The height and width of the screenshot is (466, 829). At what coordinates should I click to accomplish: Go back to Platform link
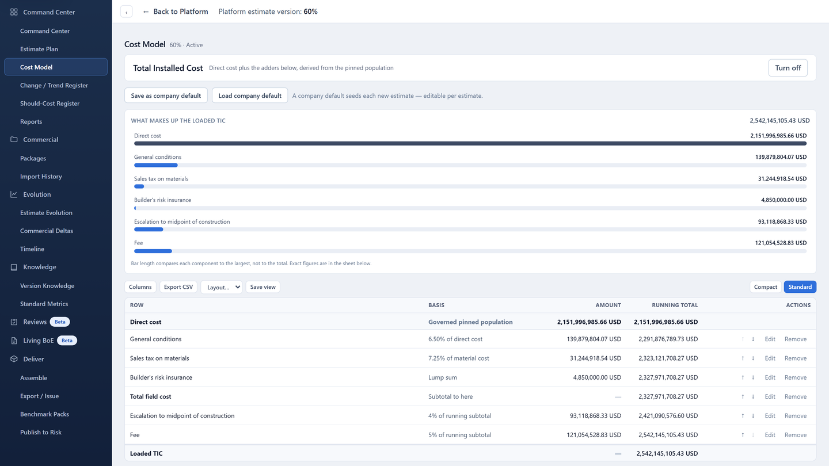pos(175,12)
